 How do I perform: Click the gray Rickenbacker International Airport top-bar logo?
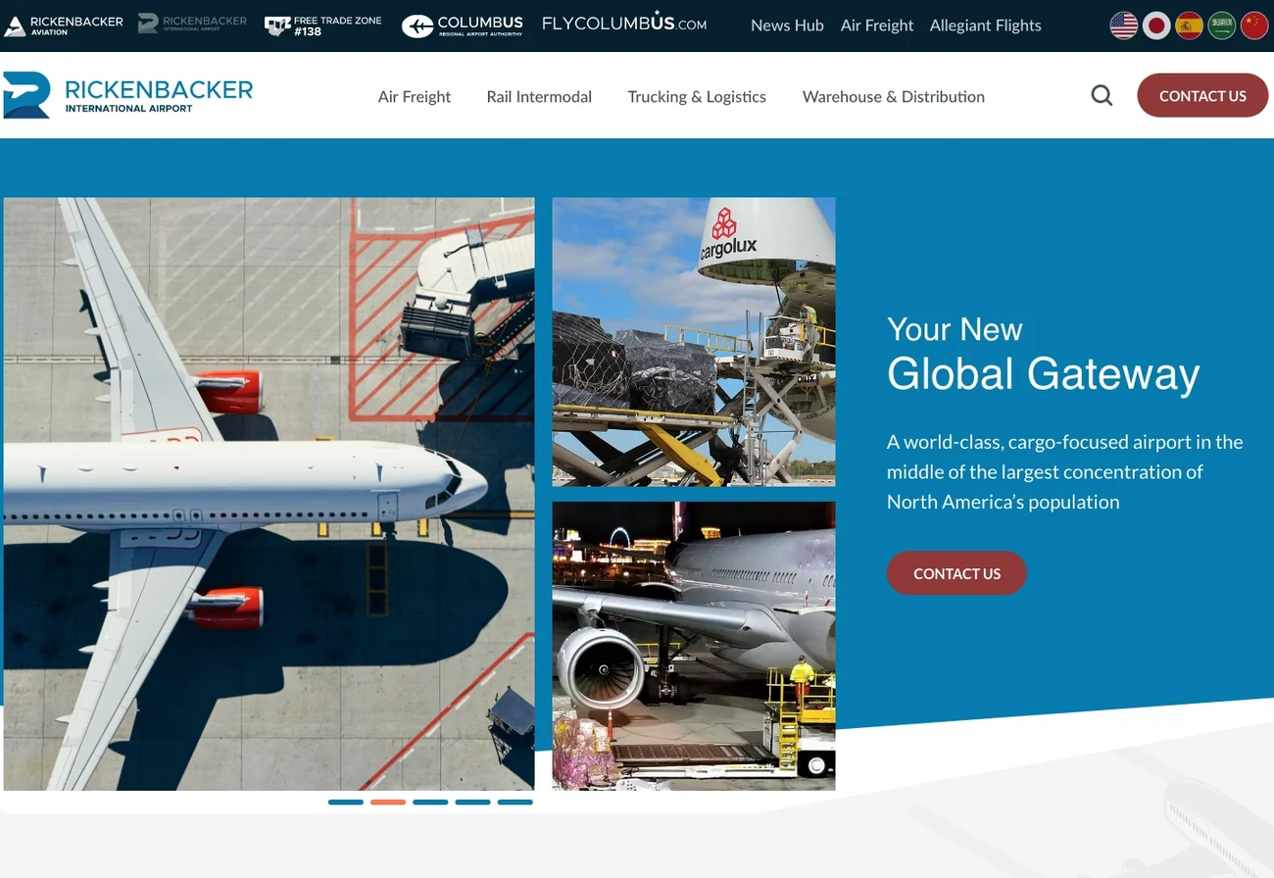[x=192, y=24]
